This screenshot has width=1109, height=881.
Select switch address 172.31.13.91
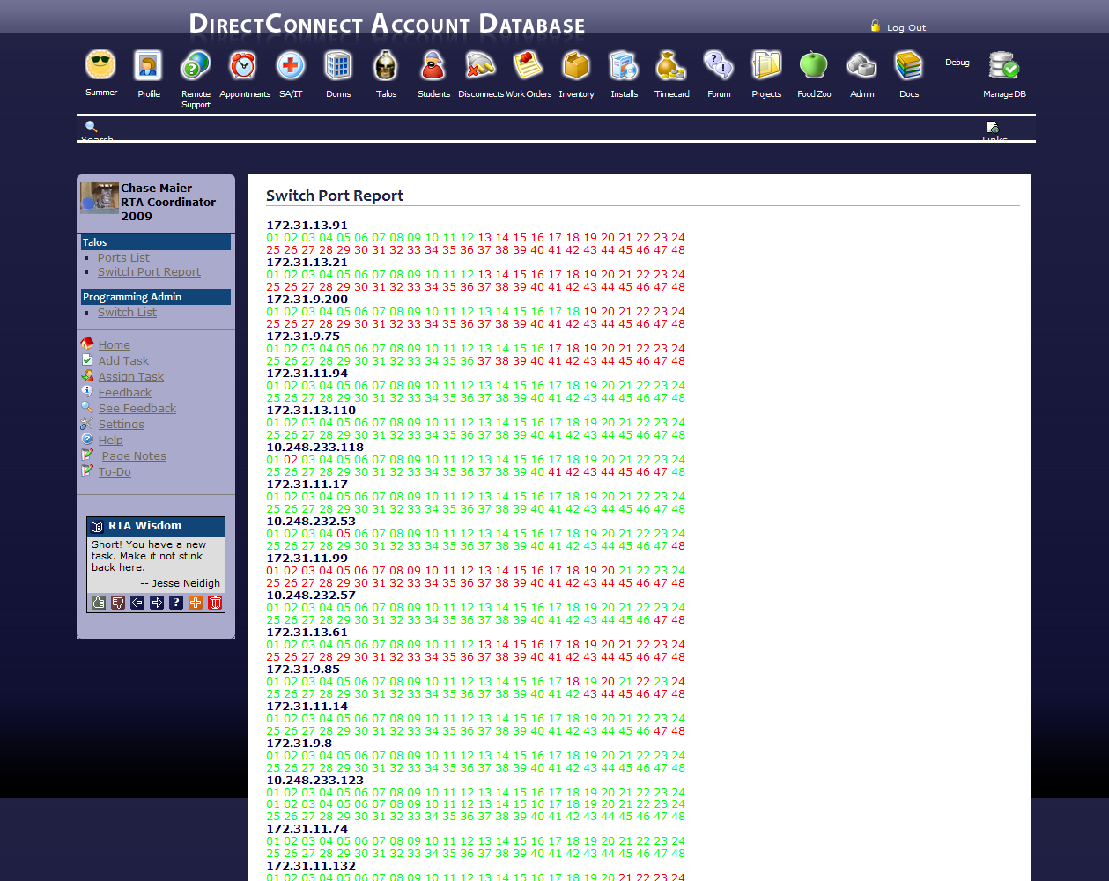point(307,226)
